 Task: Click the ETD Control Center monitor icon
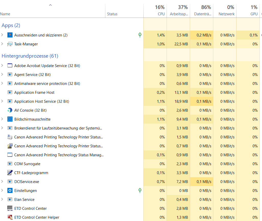click(x=10, y=209)
